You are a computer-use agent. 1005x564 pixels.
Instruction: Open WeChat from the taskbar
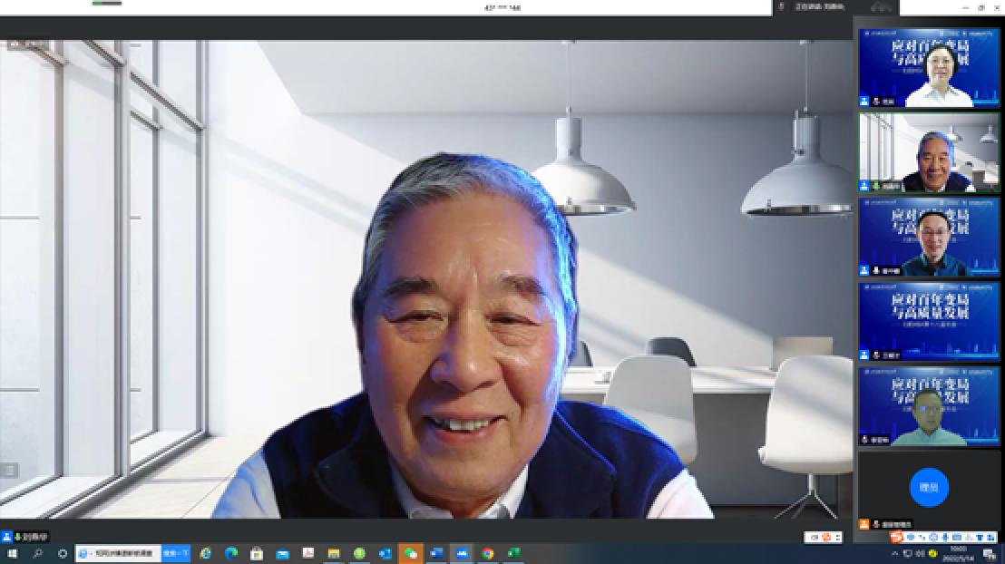point(411,553)
